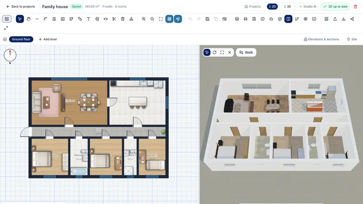
Task: Click the upload export arrow icon
Action: [x=335, y=19]
